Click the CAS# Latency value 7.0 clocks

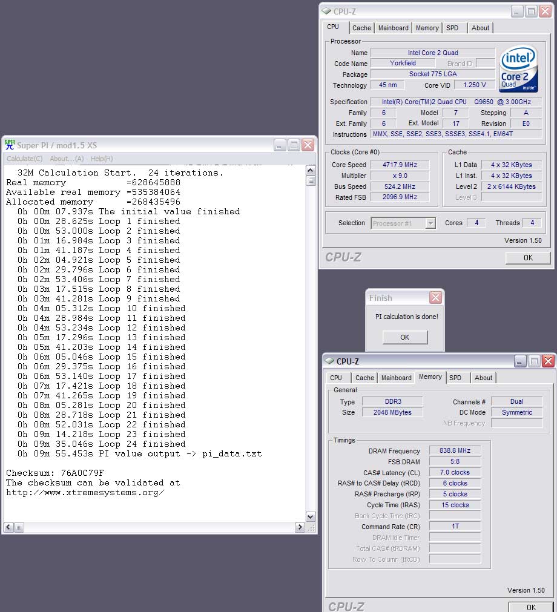455,472
